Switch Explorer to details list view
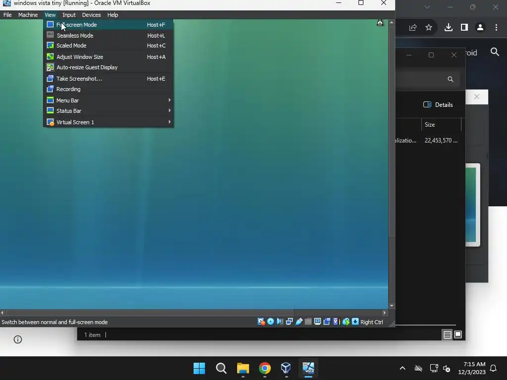This screenshot has width=507, height=380. pyautogui.click(x=447, y=335)
